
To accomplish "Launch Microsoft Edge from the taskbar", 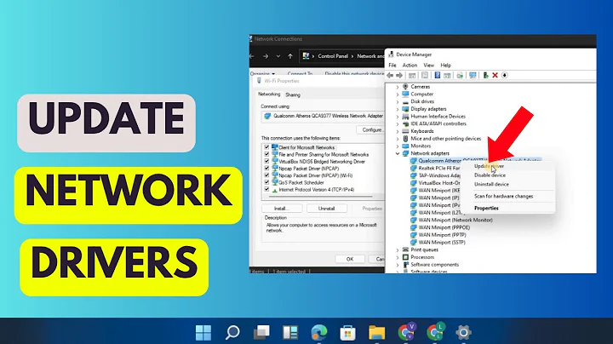I will [319, 333].
